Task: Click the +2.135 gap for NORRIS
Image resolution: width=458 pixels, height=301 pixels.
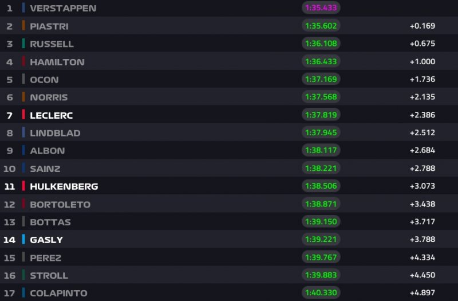Action: point(423,97)
